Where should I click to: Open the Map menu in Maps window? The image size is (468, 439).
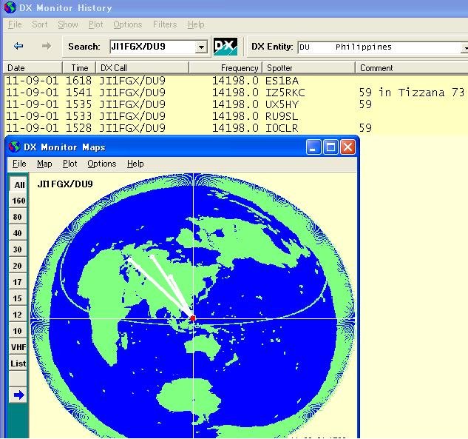(44, 164)
